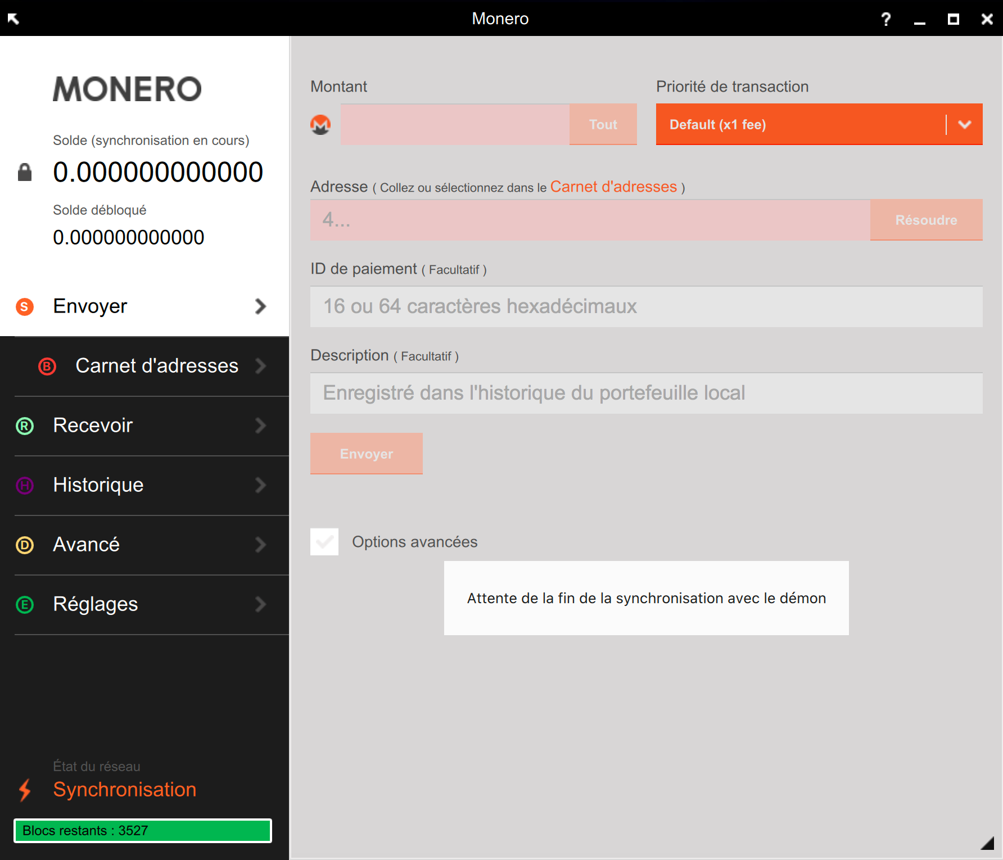
Task: Click 'Solde (synchronisation en cours)' label
Action: (151, 141)
